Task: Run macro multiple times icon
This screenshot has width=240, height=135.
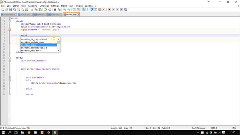Action: click(121, 10)
